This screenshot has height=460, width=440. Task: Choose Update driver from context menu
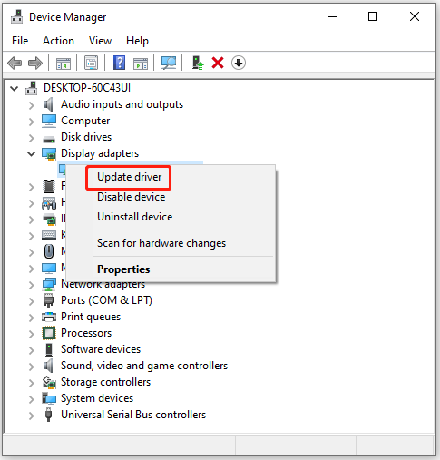pyautogui.click(x=130, y=177)
